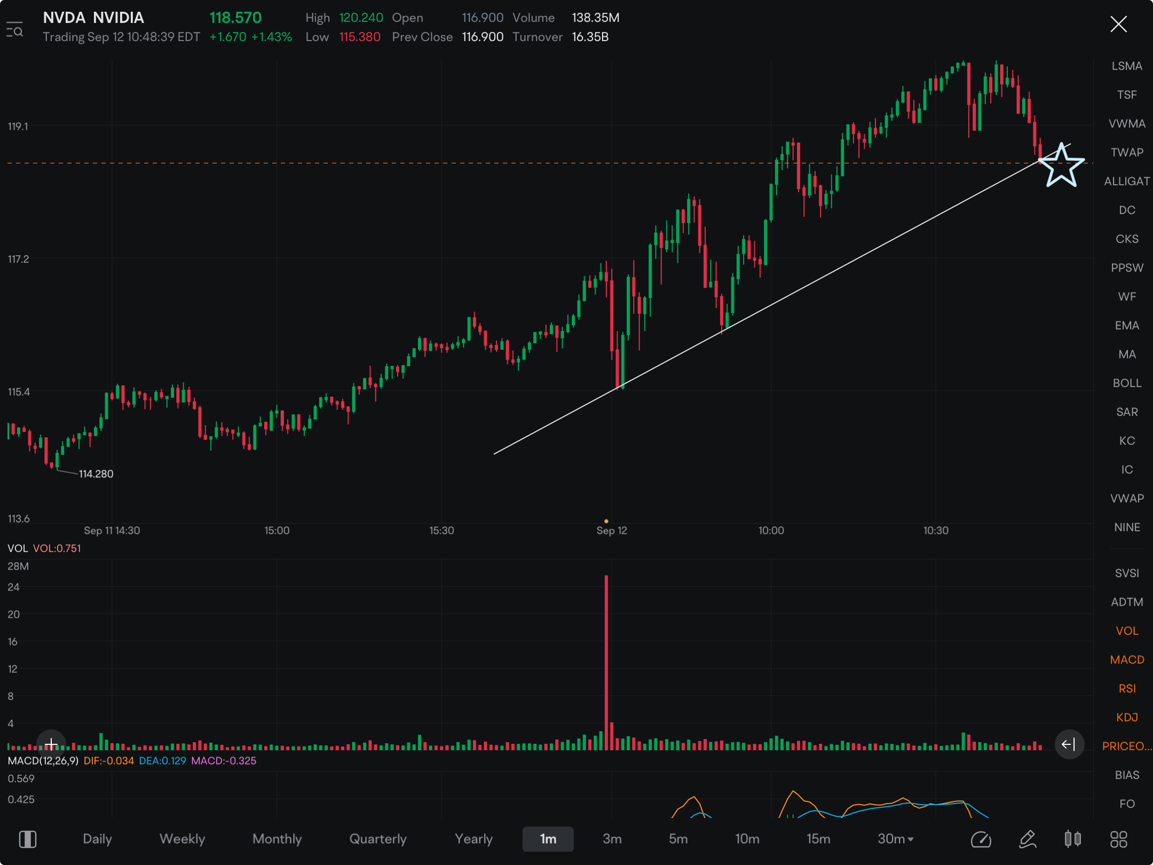Click the crosshair plus button

(x=51, y=744)
